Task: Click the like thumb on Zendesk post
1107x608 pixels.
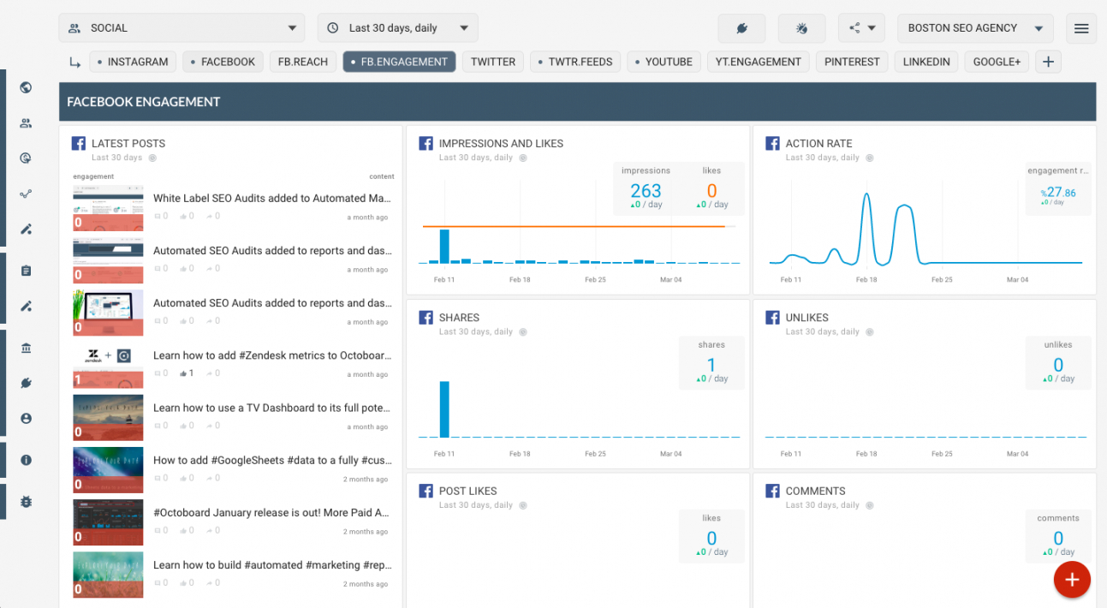Action: pyautogui.click(x=182, y=373)
